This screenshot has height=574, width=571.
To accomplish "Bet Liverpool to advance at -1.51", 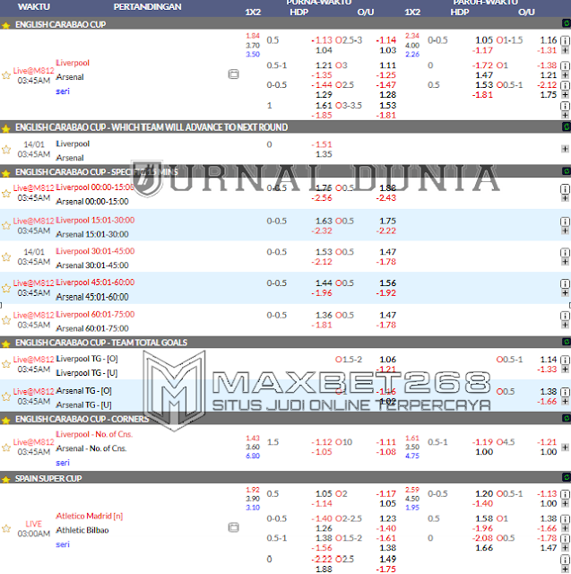I will coord(322,144).
